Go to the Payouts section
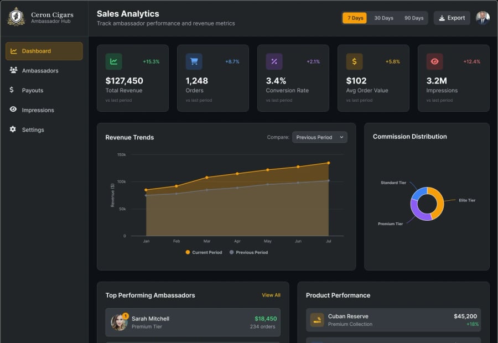 pos(44,90)
